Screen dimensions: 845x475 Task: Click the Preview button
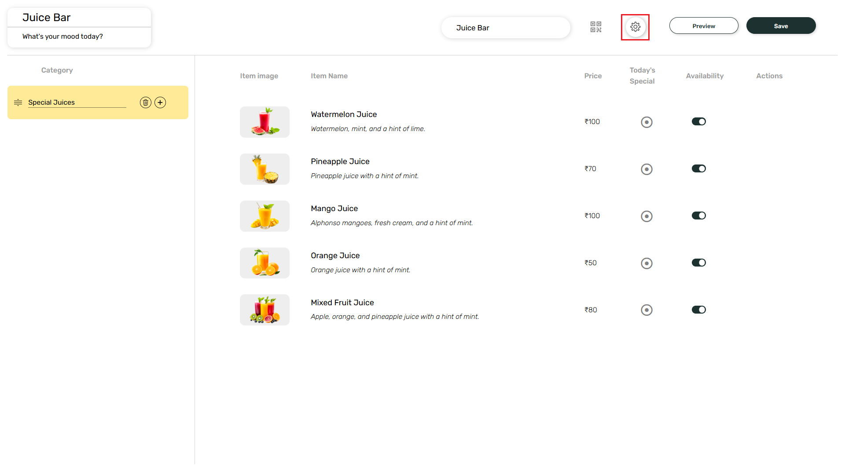703,26
